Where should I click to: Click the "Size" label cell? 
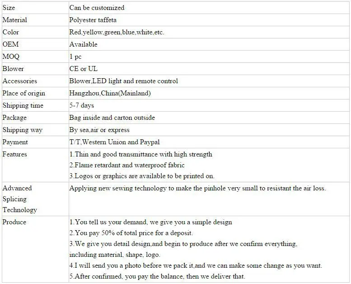pos(9,8)
